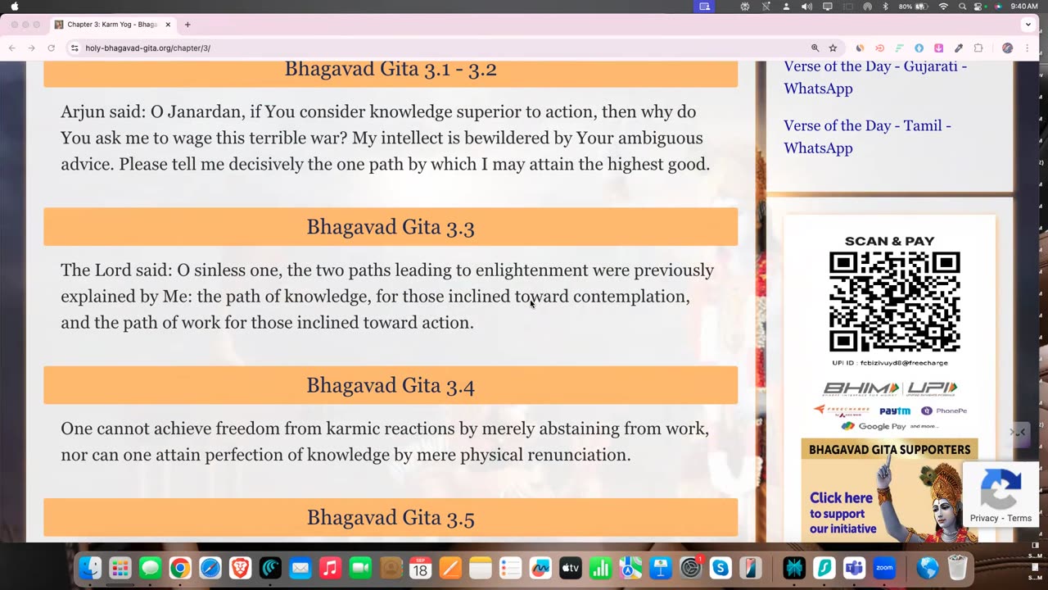Screen dimensions: 1048x590
Task: Open a new browser tab
Action: [187, 25]
